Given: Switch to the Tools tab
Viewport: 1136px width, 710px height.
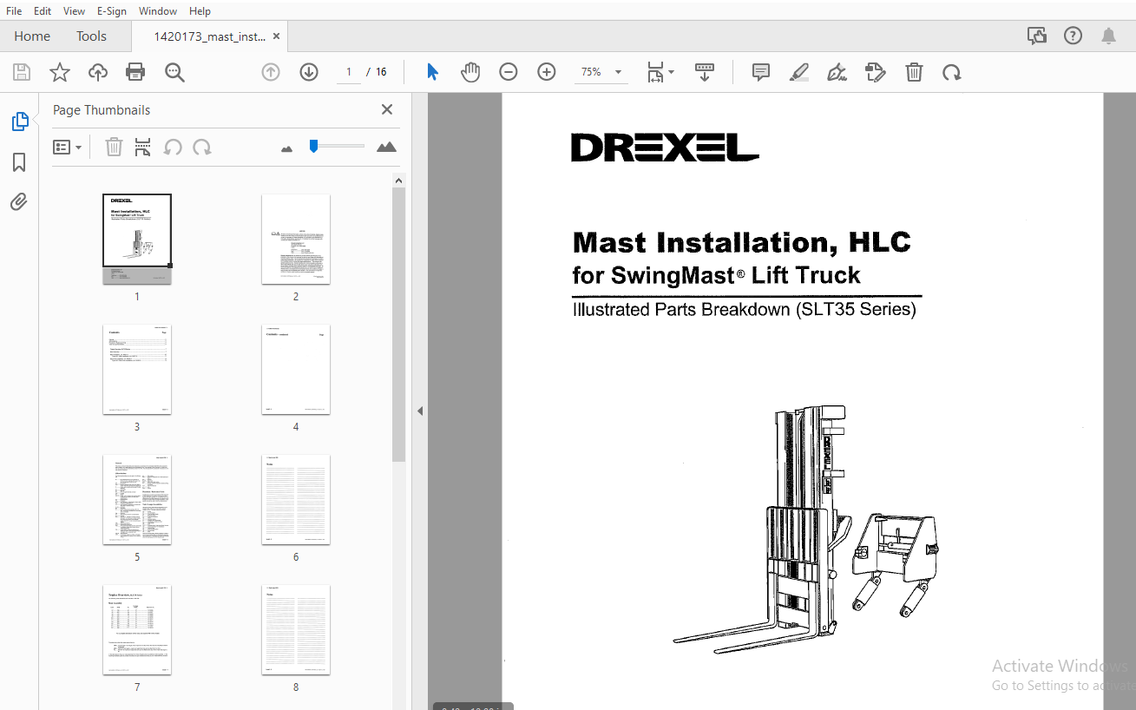Looking at the screenshot, I should tap(91, 36).
